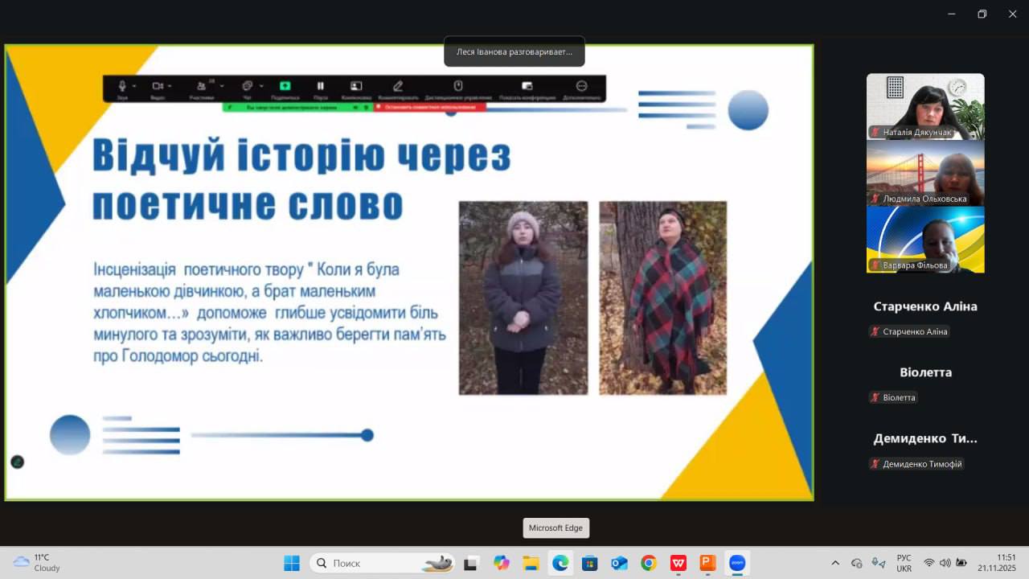1029x579 pixels.
Task: Open the participants panel icon
Action: pos(201,85)
